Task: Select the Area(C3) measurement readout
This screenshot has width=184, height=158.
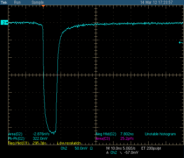Action: click(x=115, y=138)
